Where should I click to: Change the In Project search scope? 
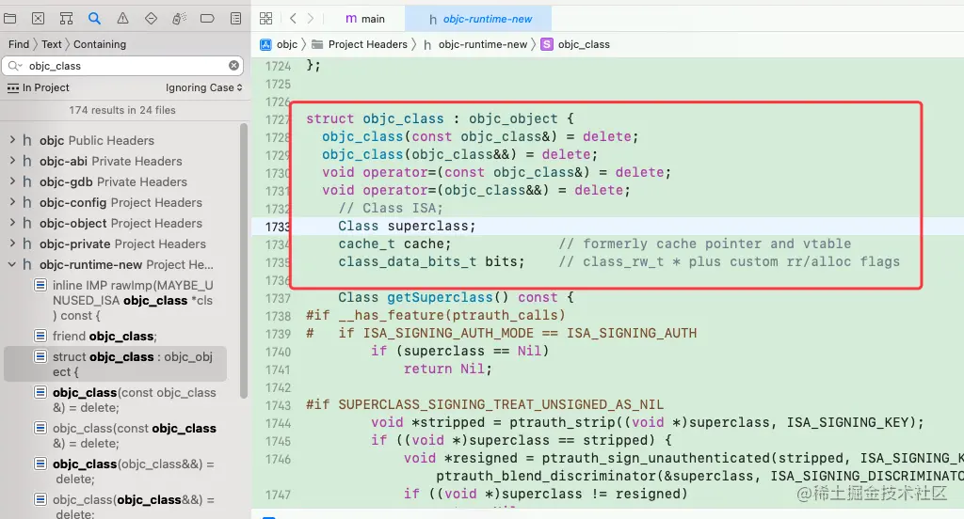[39, 87]
